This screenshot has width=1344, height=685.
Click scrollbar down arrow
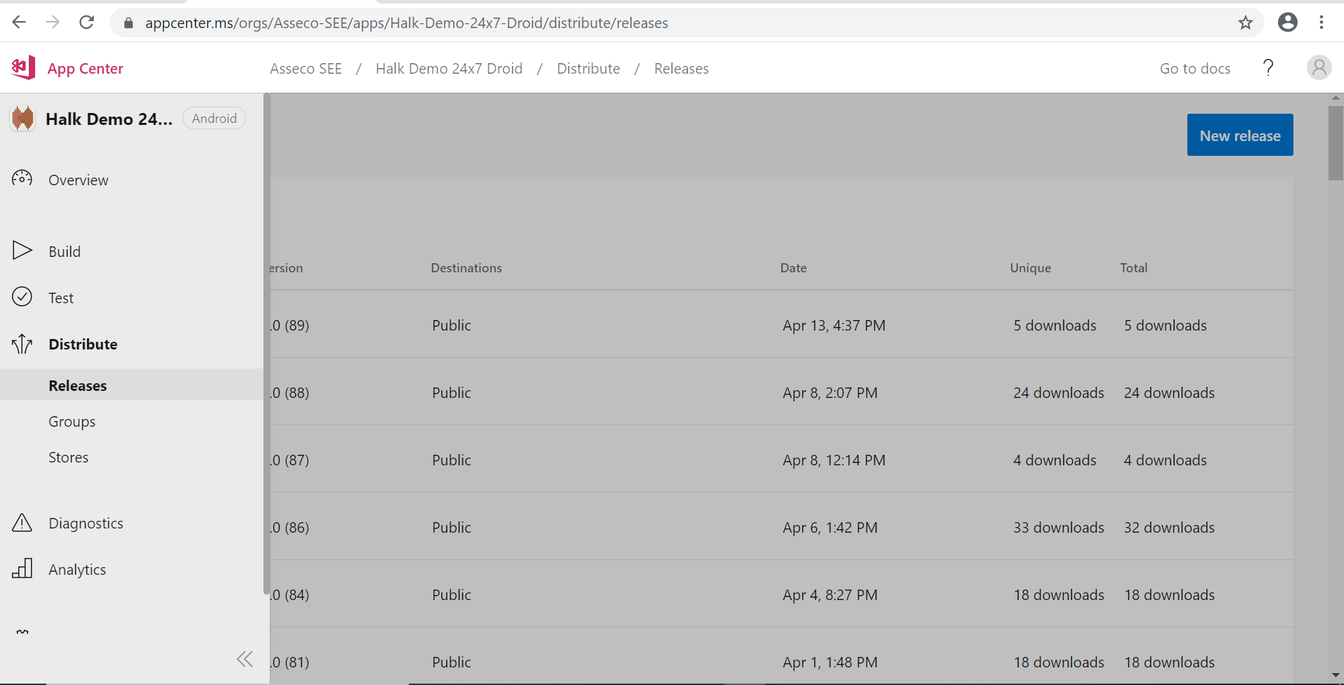coord(1336,675)
